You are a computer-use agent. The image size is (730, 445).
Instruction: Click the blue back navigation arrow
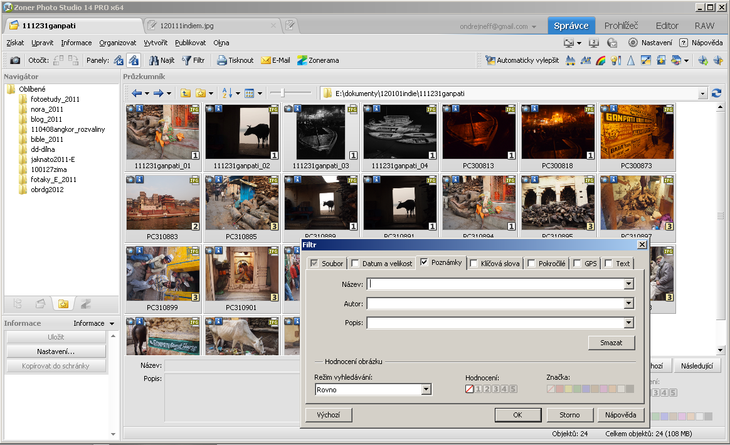click(137, 94)
